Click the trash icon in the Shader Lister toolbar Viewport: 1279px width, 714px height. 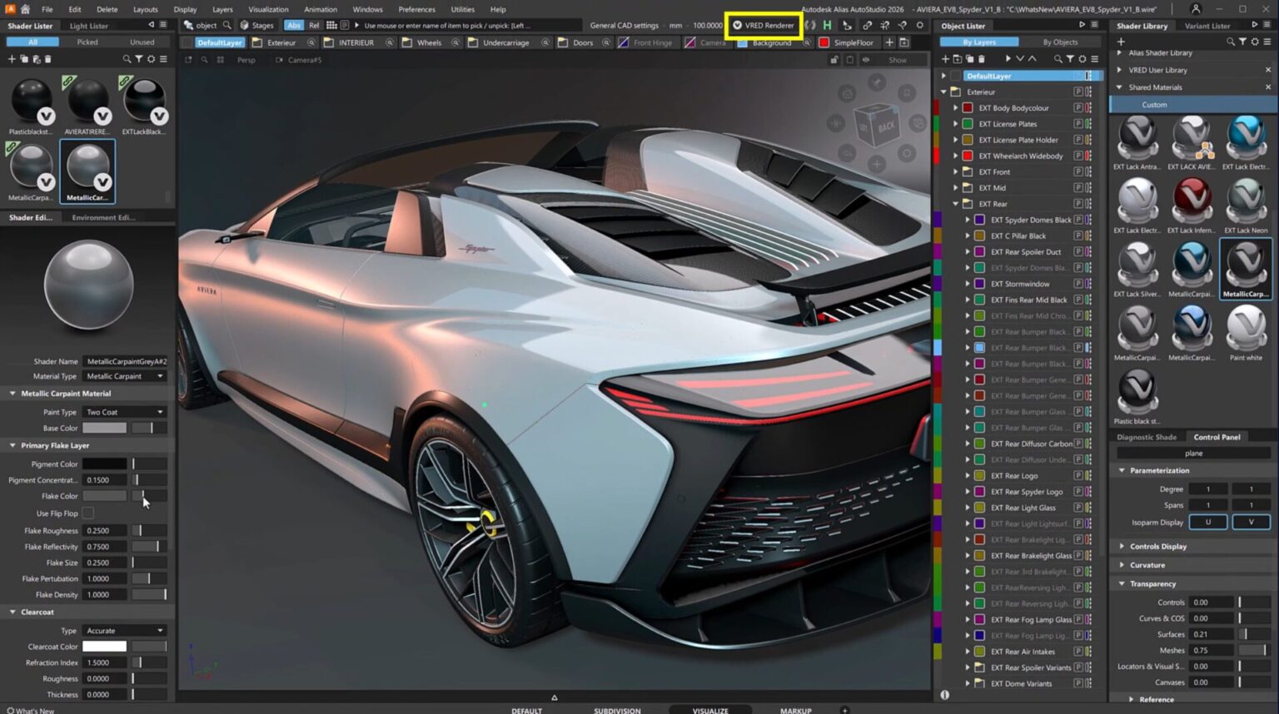47,58
